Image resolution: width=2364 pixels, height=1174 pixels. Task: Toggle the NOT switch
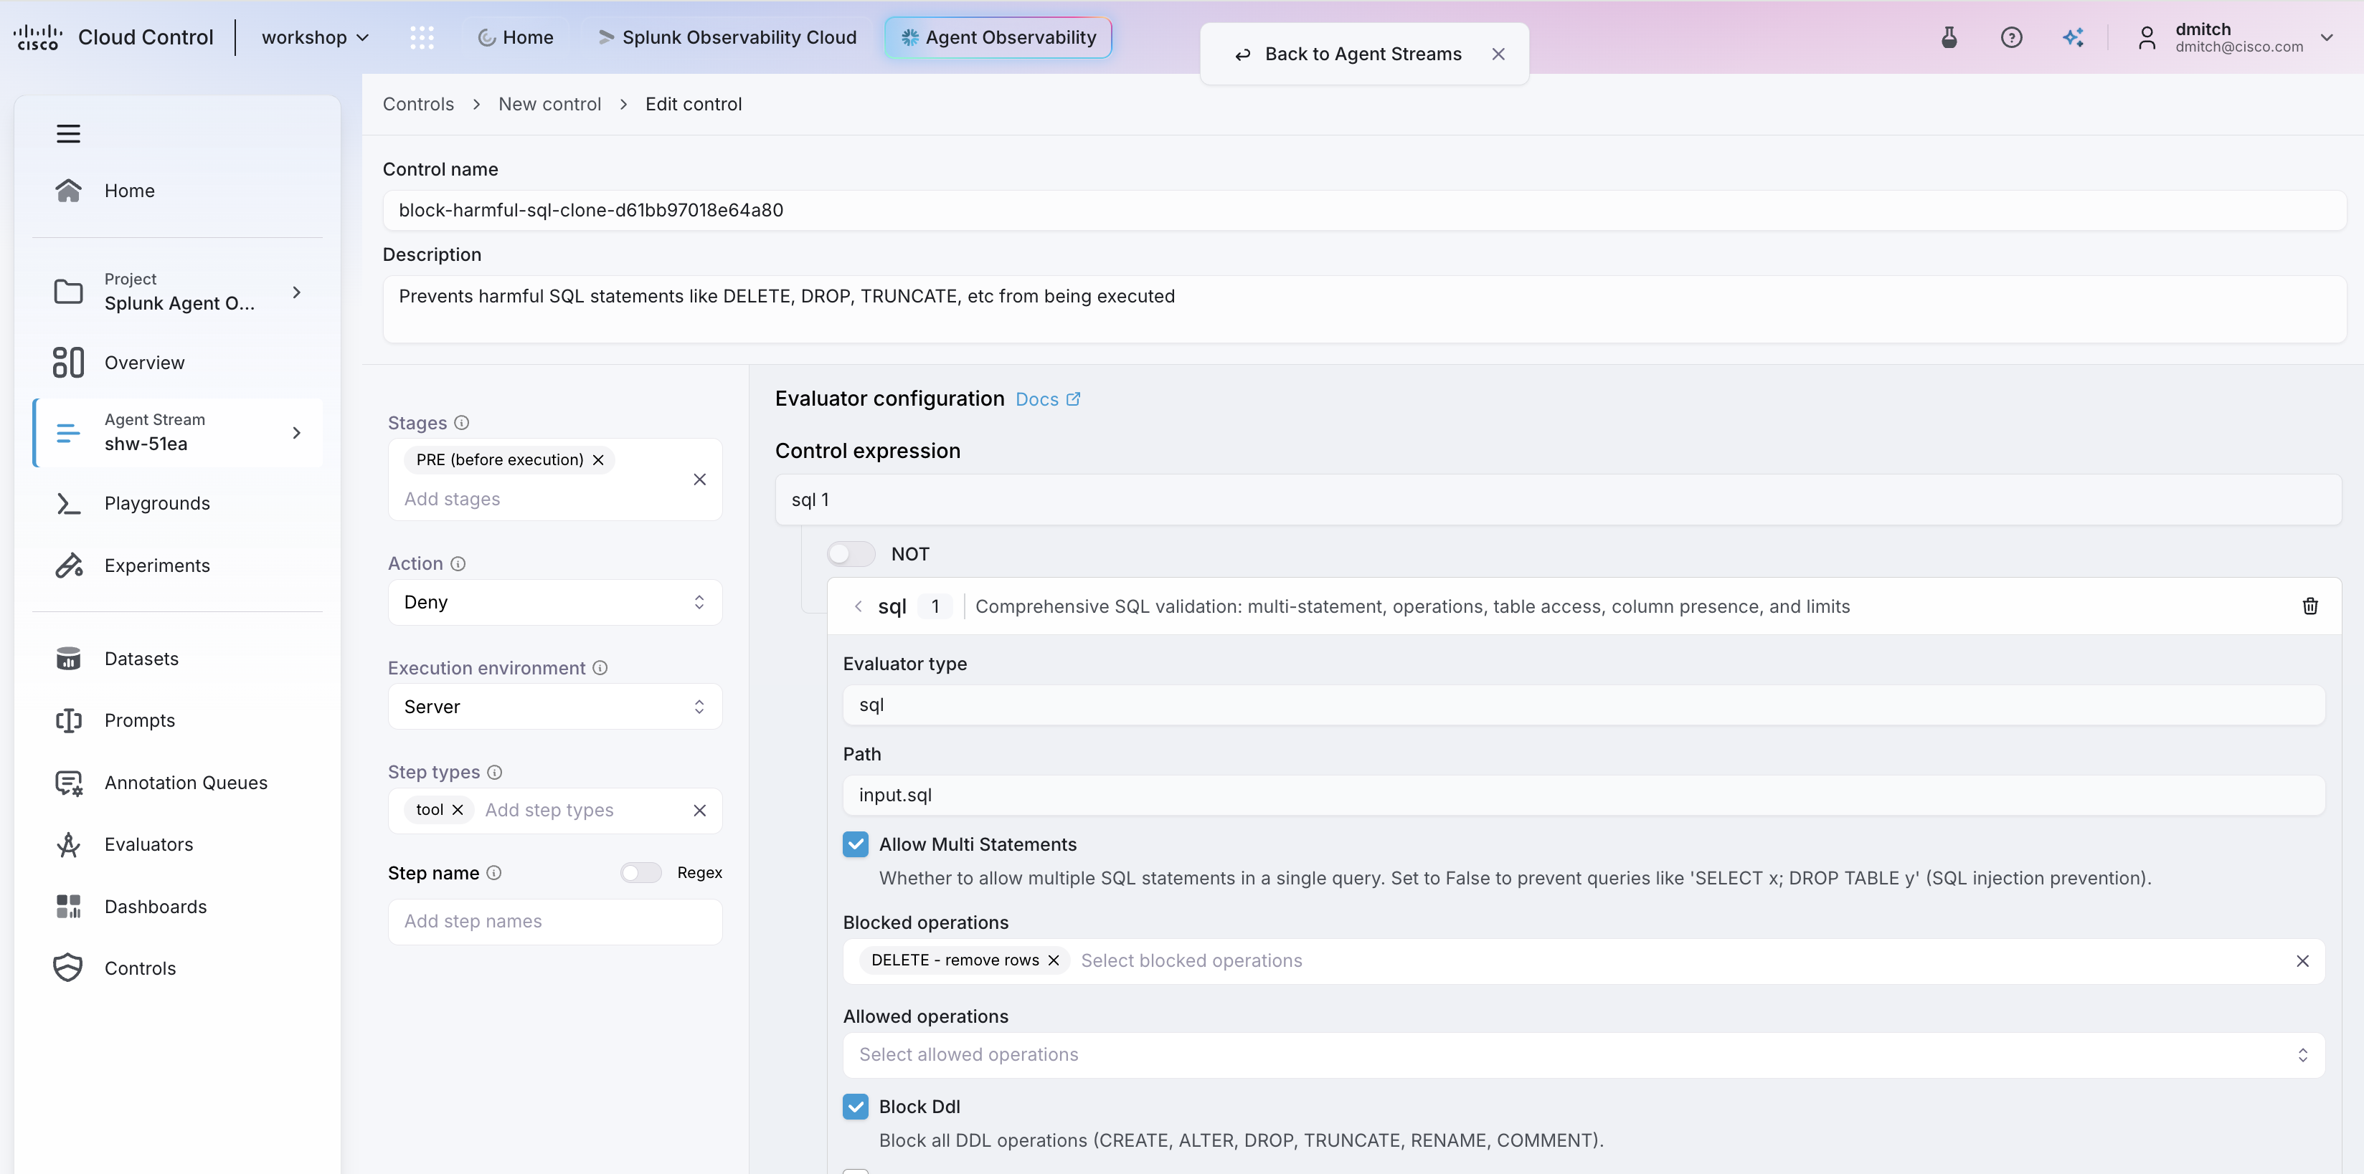[851, 554]
